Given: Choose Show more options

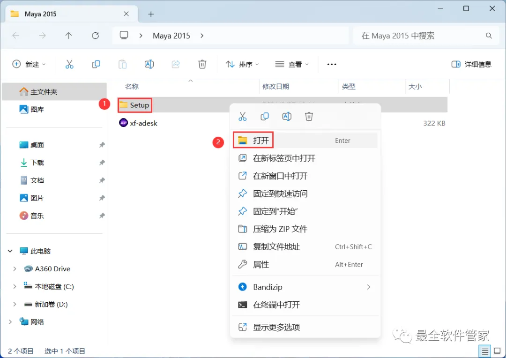Looking at the screenshot, I should coord(305,328).
